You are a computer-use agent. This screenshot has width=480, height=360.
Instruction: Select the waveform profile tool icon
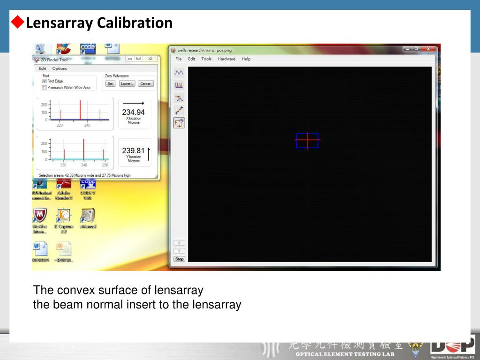pos(179,73)
